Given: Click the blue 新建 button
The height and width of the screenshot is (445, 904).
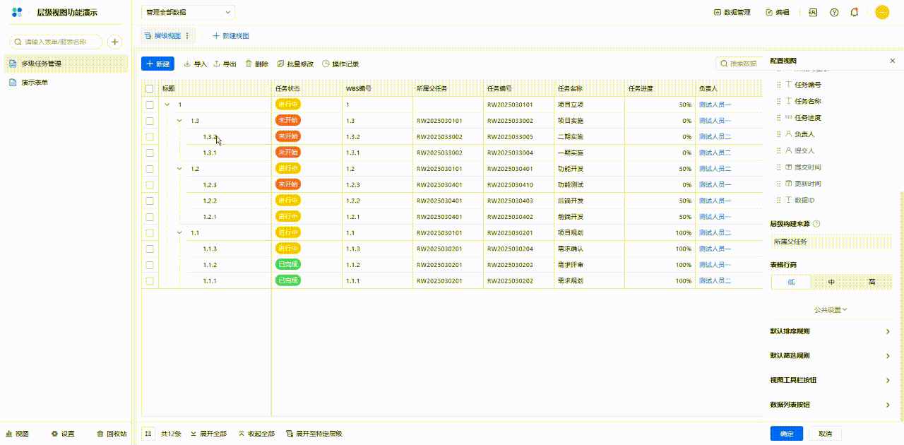Looking at the screenshot, I should pos(157,64).
